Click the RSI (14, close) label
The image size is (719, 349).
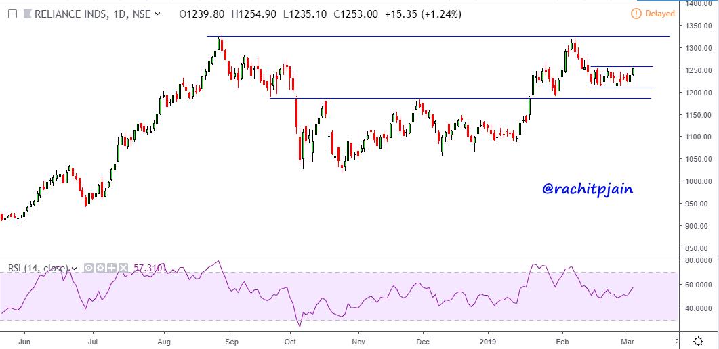pyautogui.click(x=39, y=268)
